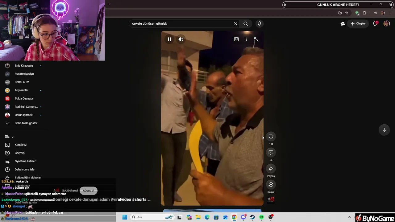
Task: Start voice search with microphone
Action: (x=260, y=23)
